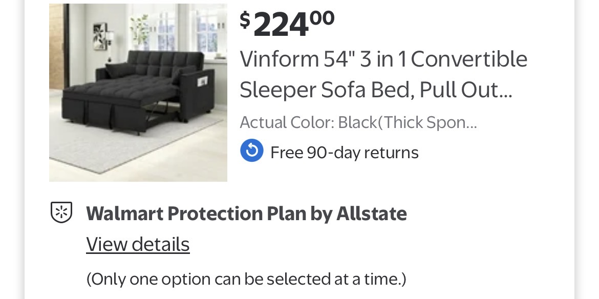Click the cents "00" superscript of the price
The image size is (599, 299).
coord(323,18)
